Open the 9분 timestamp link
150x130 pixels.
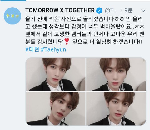coord(129,10)
